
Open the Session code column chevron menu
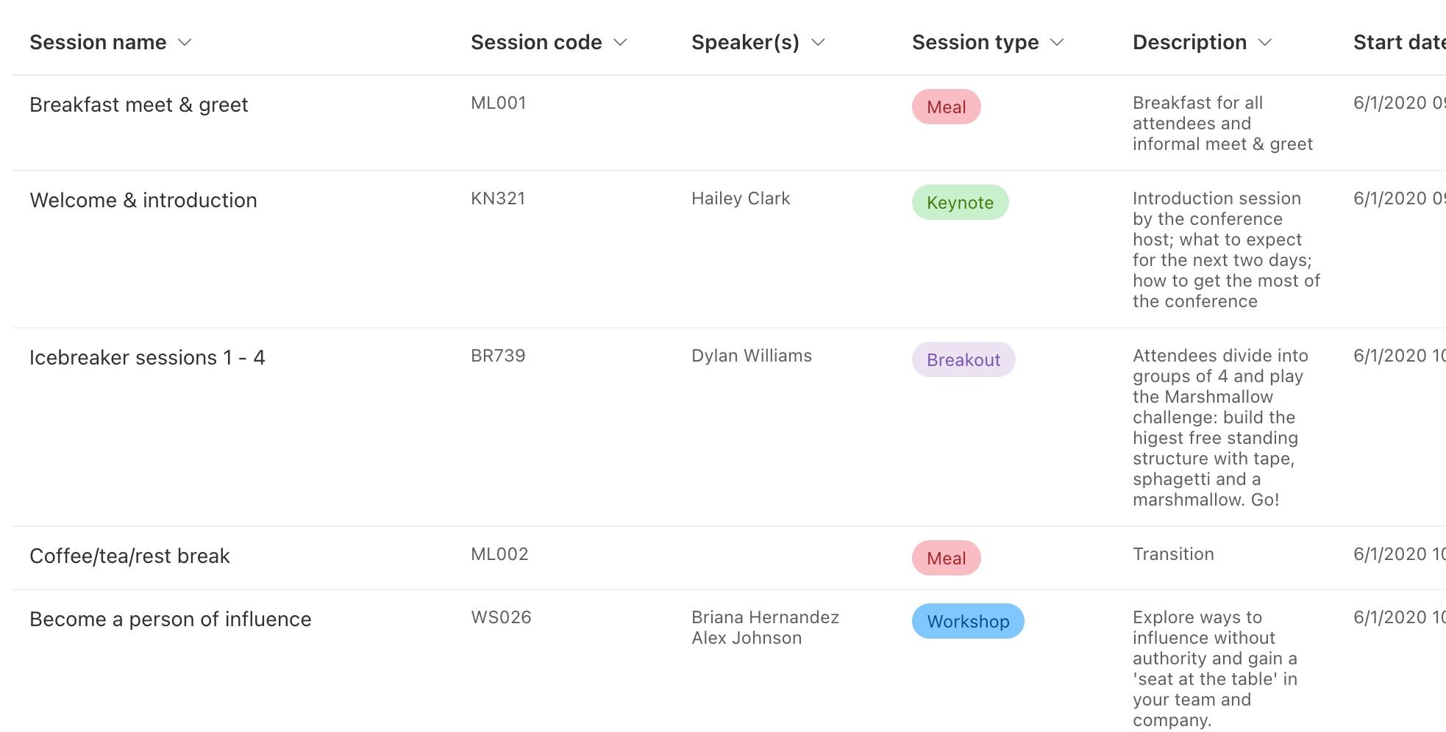point(620,43)
